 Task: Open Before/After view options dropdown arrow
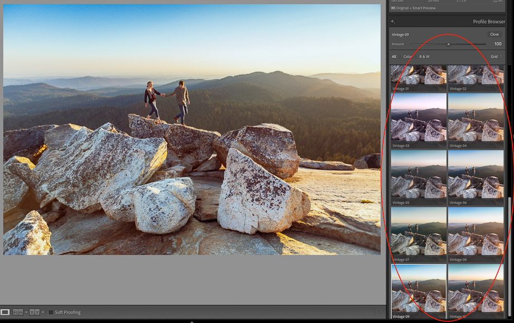(x=42, y=312)
